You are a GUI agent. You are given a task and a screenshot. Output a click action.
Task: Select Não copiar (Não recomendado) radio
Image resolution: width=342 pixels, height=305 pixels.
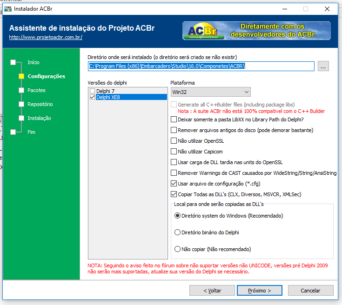point(178,249)
